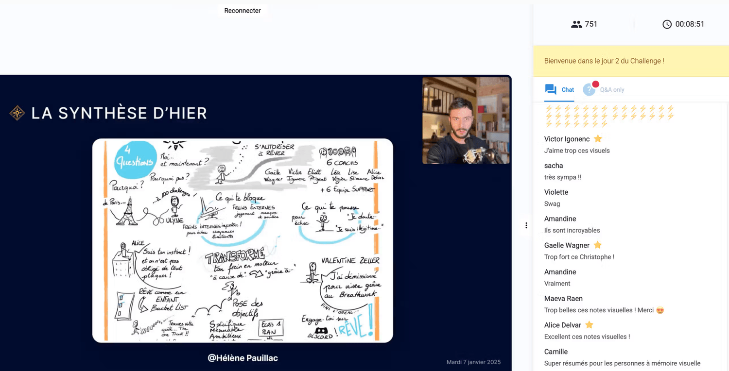
Task: Click the date "Mardi 7 janvier 2025"
Action: (473, 362)
